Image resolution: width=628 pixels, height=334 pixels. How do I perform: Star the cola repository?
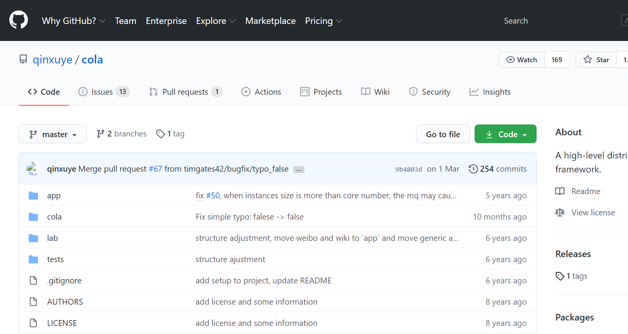596,60
